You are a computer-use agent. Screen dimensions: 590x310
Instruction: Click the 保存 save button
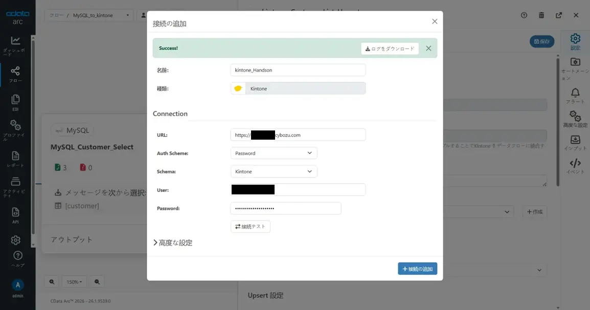542,41
